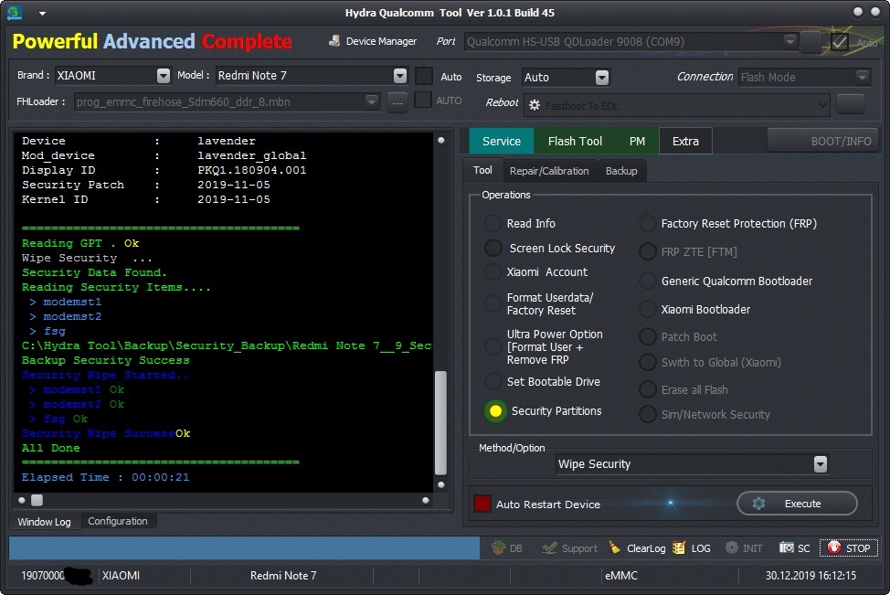Click the blue progress bar
The width and height of the screenshot is (890, 595).
(245, 547)
